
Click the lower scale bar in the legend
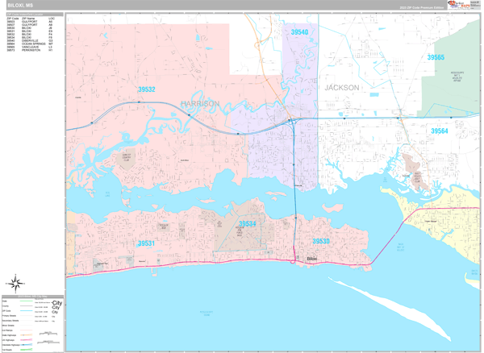(48, 342)
